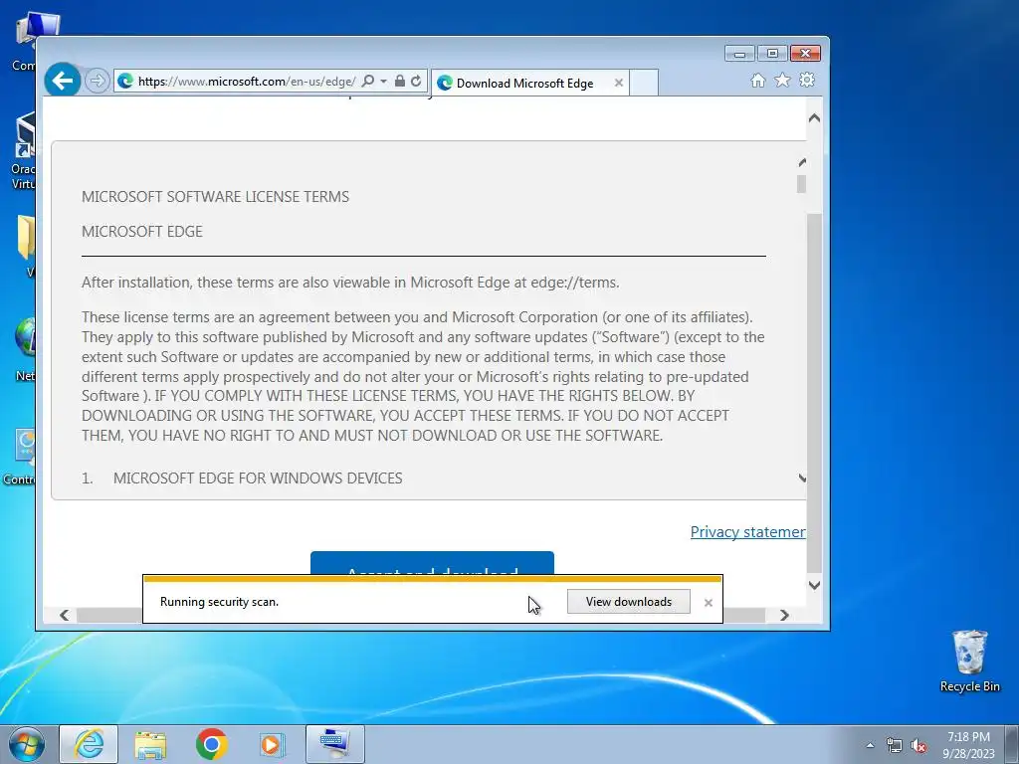View the security lock report icon
1019x764 pixels.
400,82
